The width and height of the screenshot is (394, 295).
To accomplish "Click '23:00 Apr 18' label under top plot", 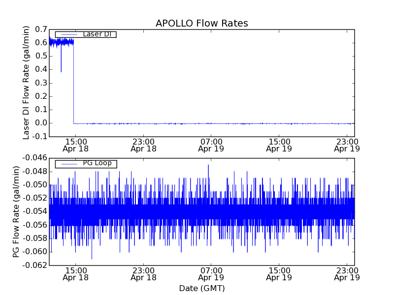I will 143,146.
